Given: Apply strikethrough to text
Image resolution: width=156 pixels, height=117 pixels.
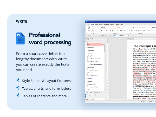Looking at the screenshot, I should click(110, 30).
